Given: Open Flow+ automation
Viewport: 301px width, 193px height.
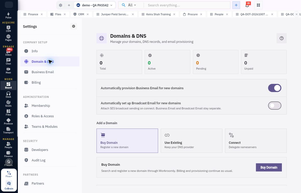Looking at the screenshot, I should (9, 174).
